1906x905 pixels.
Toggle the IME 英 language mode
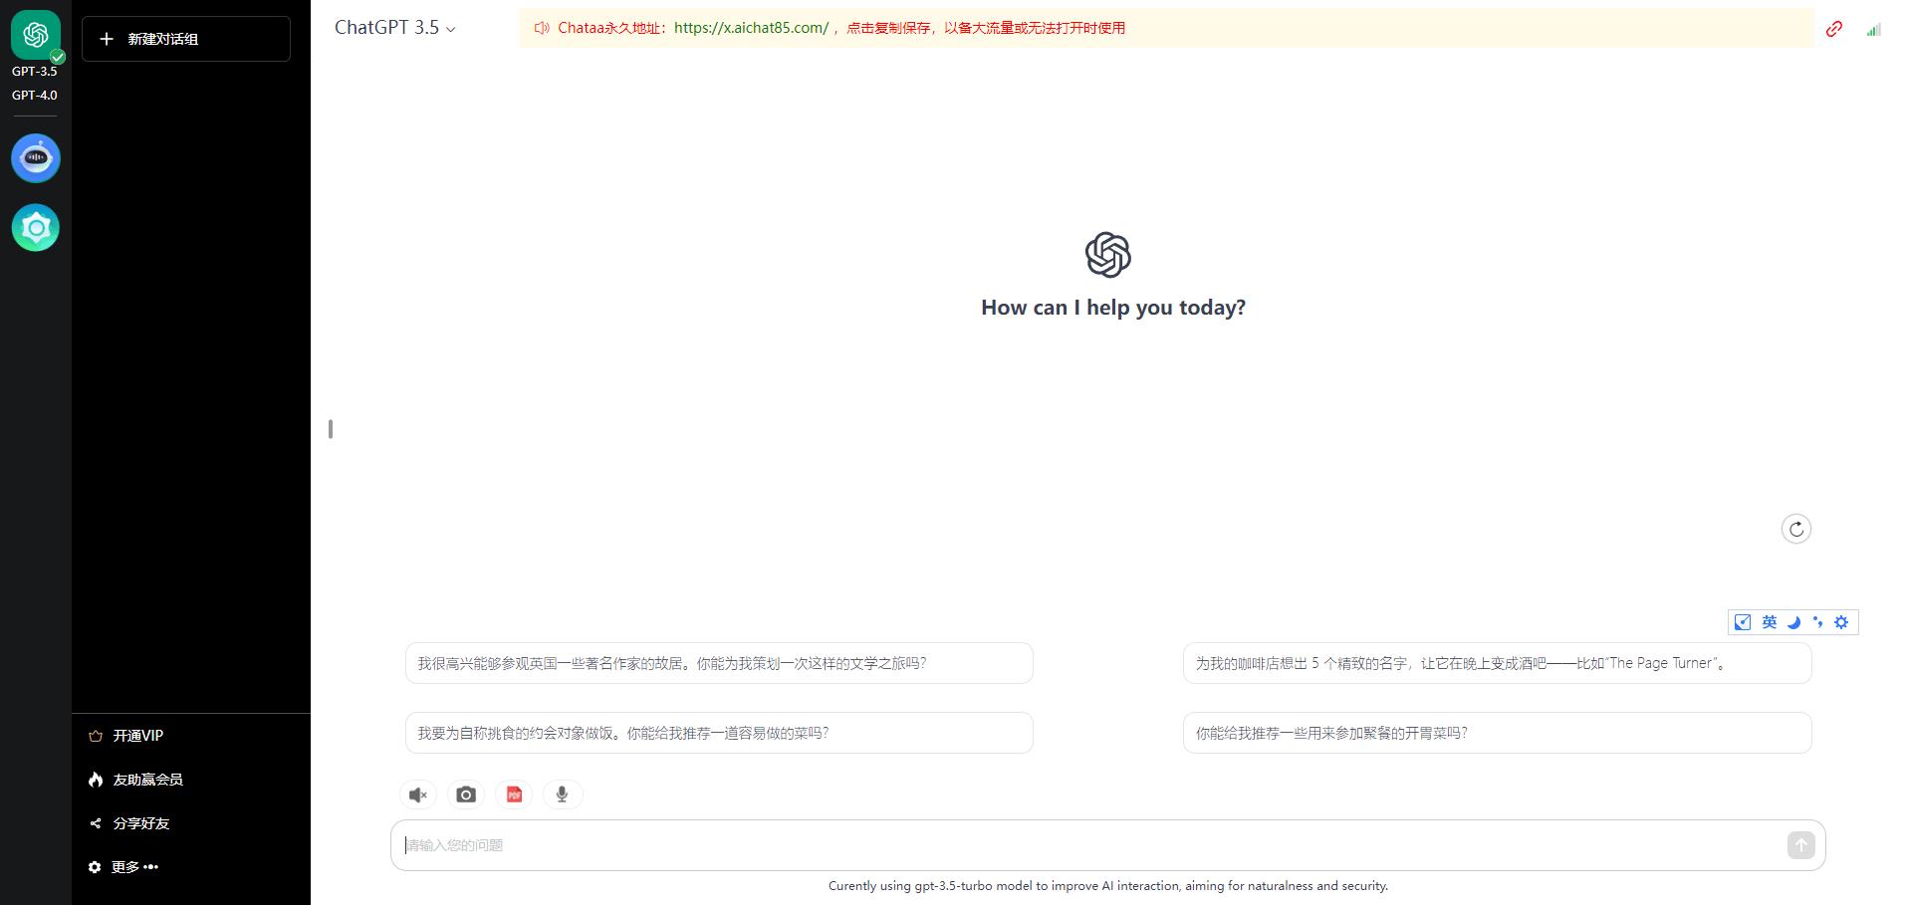[x=1769, y=622]
